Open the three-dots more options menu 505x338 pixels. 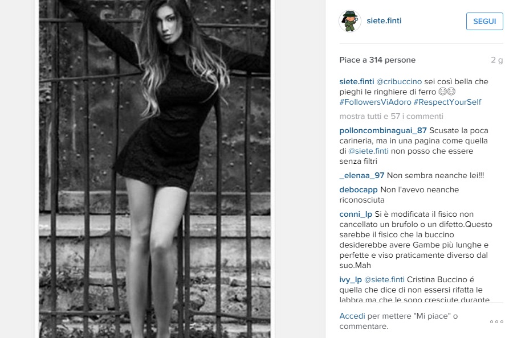point(496,321)
